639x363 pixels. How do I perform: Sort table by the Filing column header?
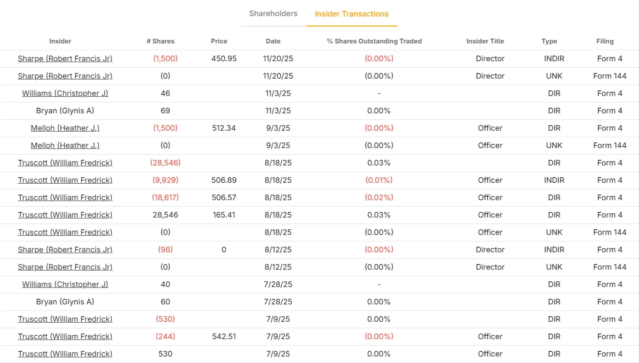point(605,41)
